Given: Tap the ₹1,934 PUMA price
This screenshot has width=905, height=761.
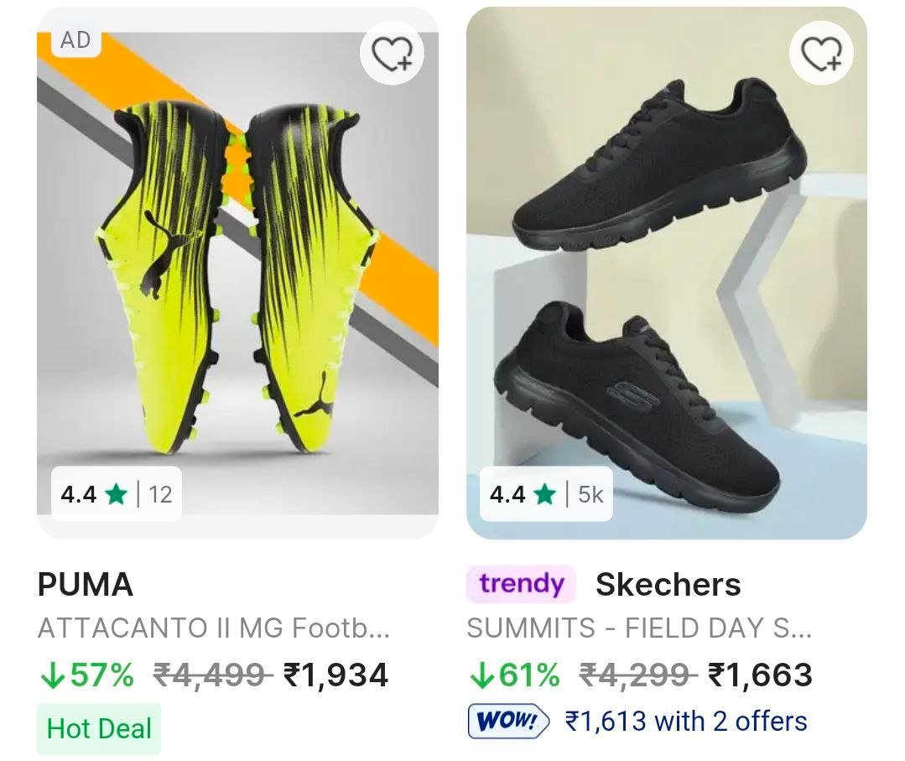Looking at the screenshot, I should [335, 675].
